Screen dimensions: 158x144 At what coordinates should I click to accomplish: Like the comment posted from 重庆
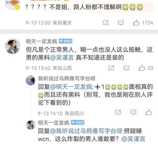click(x=136, y=23)
